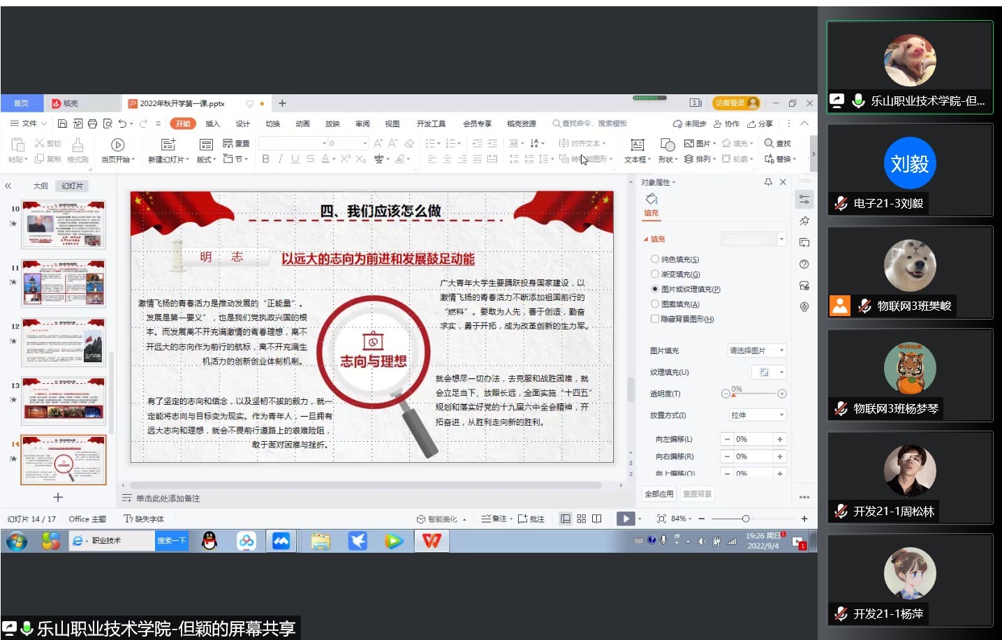
Task: Expand the 拉伸 placement mode dropdown
Action: [757, 415]
